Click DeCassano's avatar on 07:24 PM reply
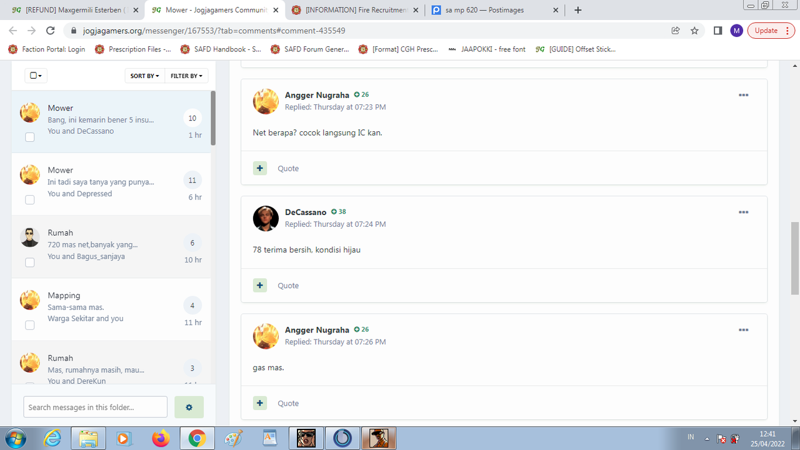The image size is (800, 450). coord(266,218)
